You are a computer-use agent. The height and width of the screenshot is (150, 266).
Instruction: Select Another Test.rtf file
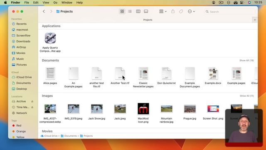coord(120,73)
